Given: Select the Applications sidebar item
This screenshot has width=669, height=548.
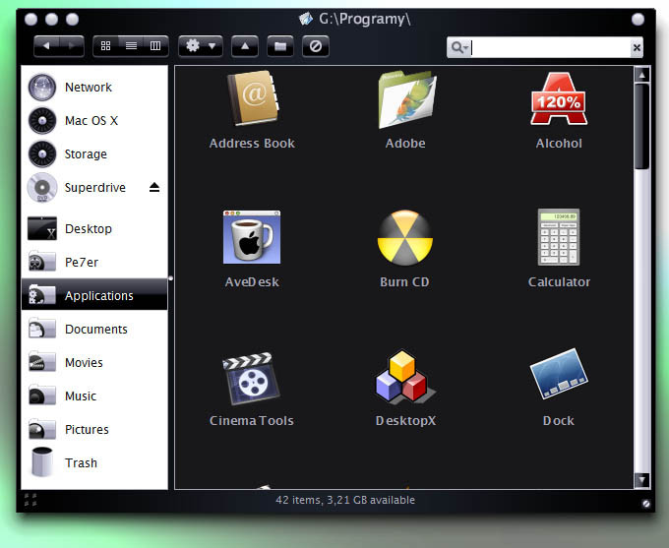Looking at the screenshot, I should (x=94, y=295).
